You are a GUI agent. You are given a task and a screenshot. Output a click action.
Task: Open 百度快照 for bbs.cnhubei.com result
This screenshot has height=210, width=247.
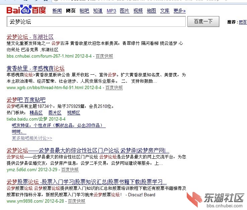click(x=104, y=56)
